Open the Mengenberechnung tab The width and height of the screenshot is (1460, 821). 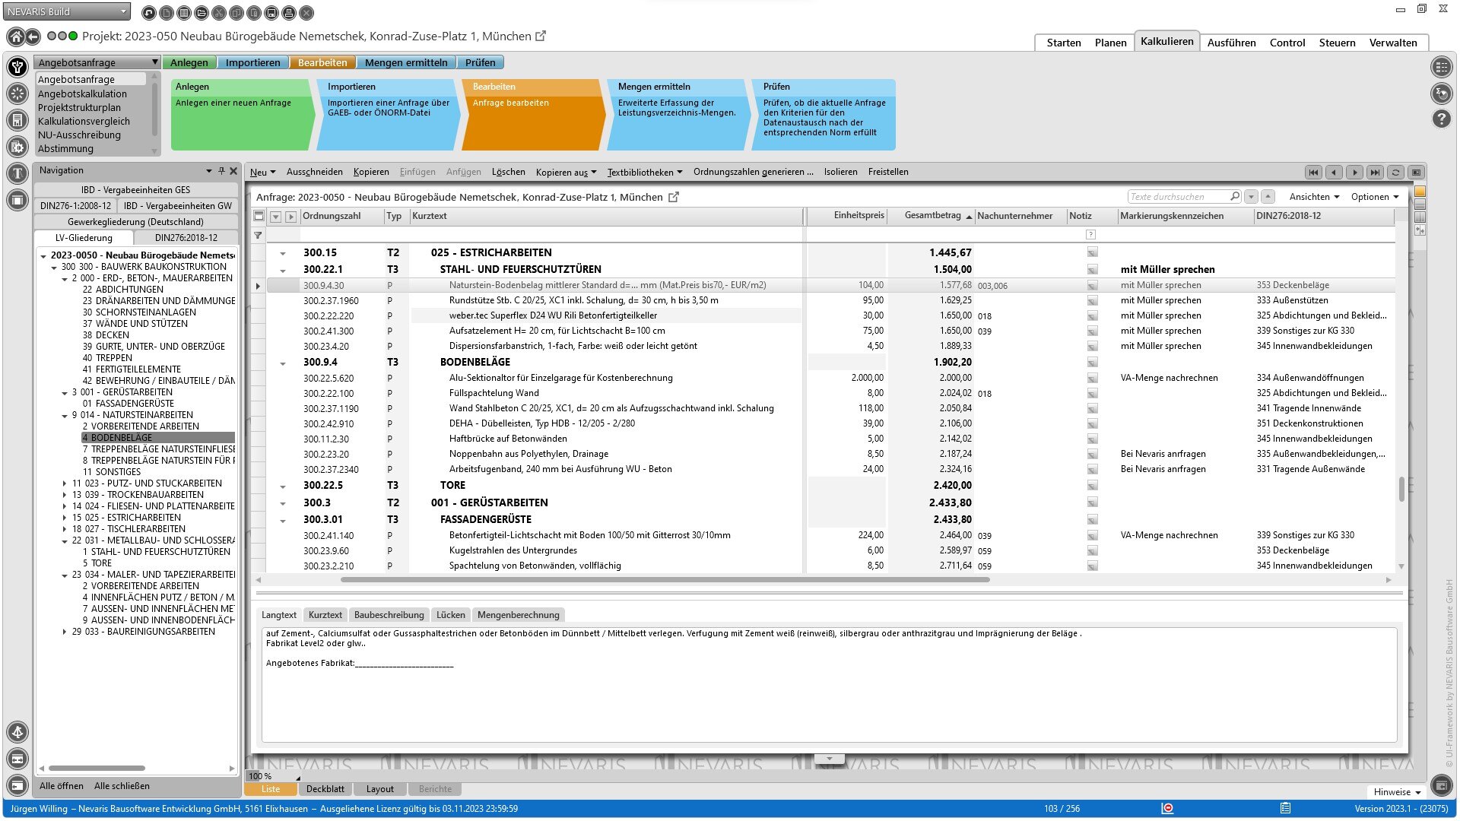[518, 615]
